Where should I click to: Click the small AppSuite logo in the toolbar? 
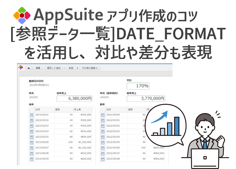(x=21, y=67)
